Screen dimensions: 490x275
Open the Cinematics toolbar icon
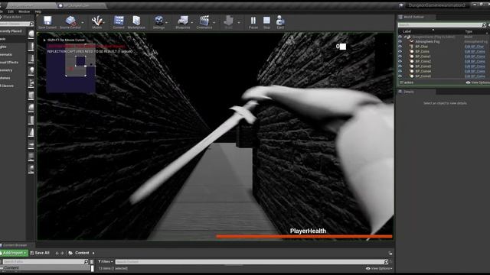click(x=204, y=22)
